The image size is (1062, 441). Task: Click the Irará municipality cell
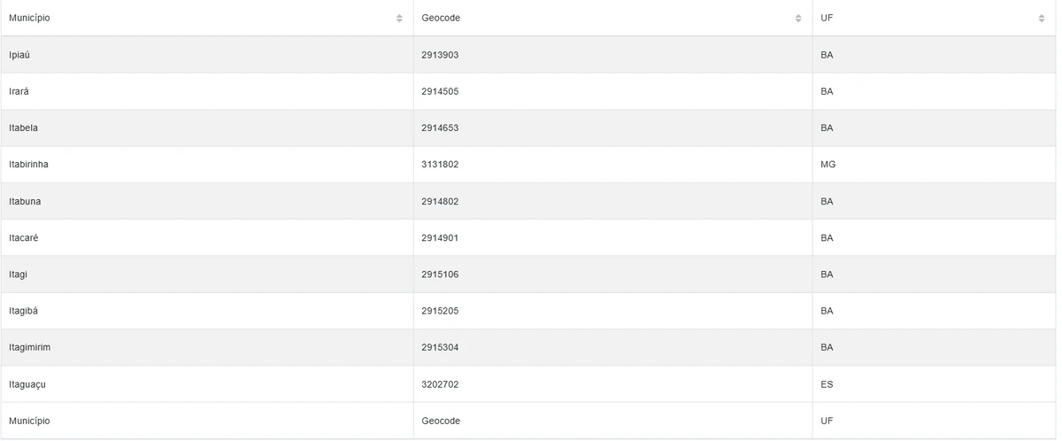[x=20, y=91]
